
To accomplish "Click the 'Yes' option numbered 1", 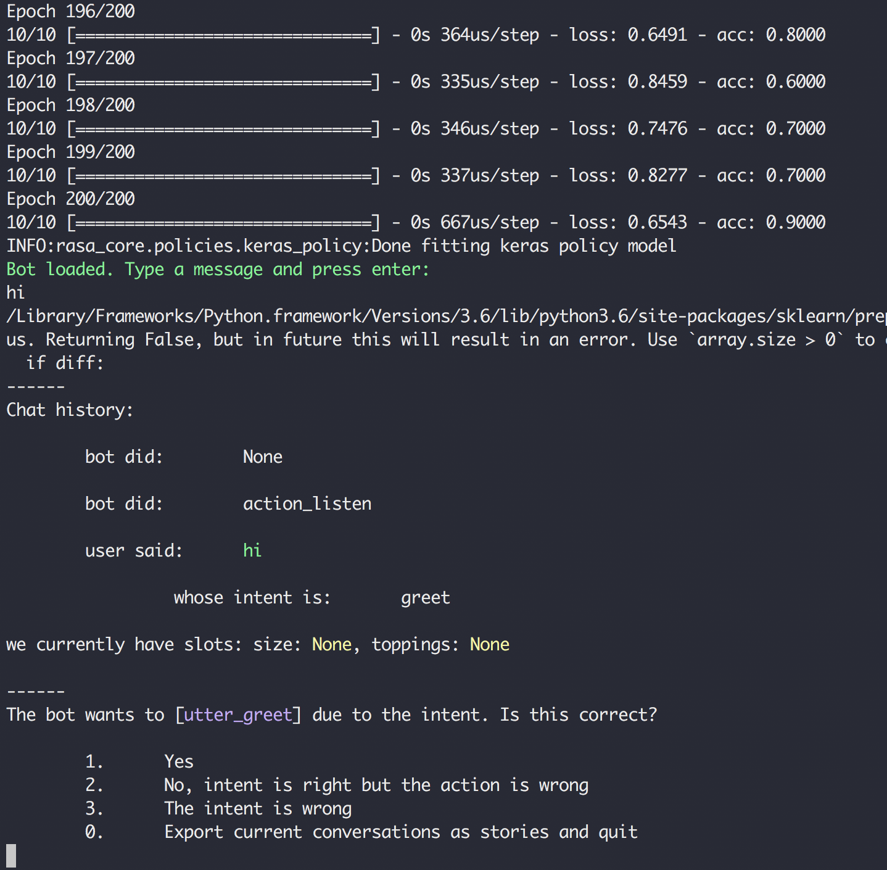I will tap(178, 761).
